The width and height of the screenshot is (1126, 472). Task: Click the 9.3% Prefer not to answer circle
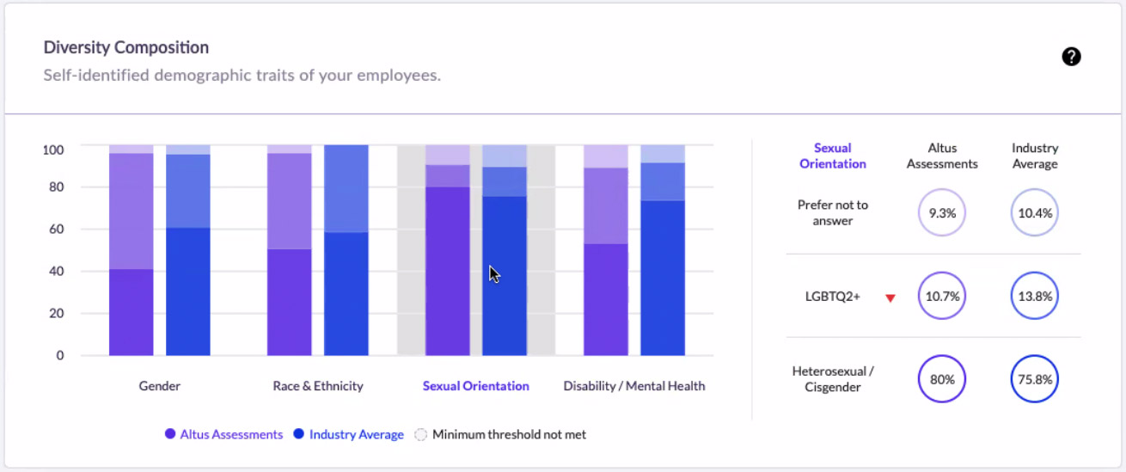[942, 212]
